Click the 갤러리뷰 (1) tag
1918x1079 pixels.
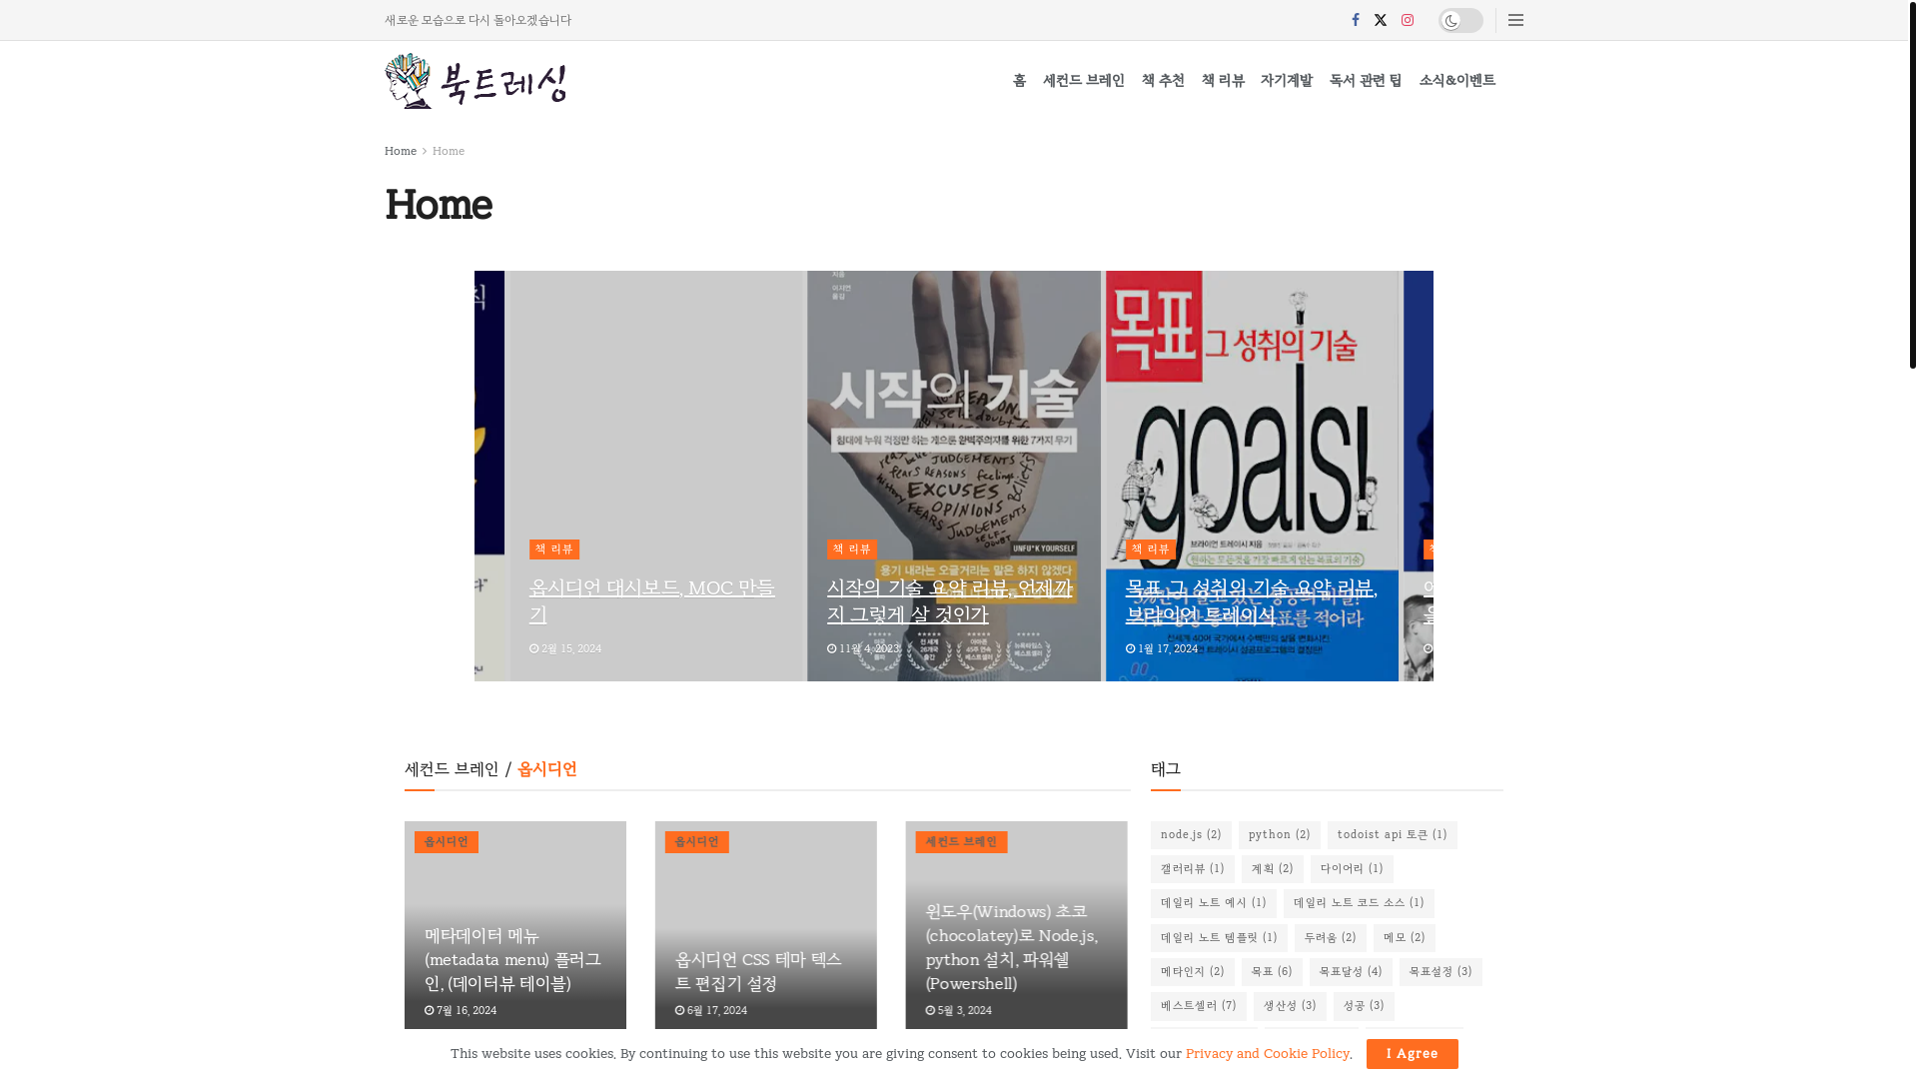tap(1193, 869)
